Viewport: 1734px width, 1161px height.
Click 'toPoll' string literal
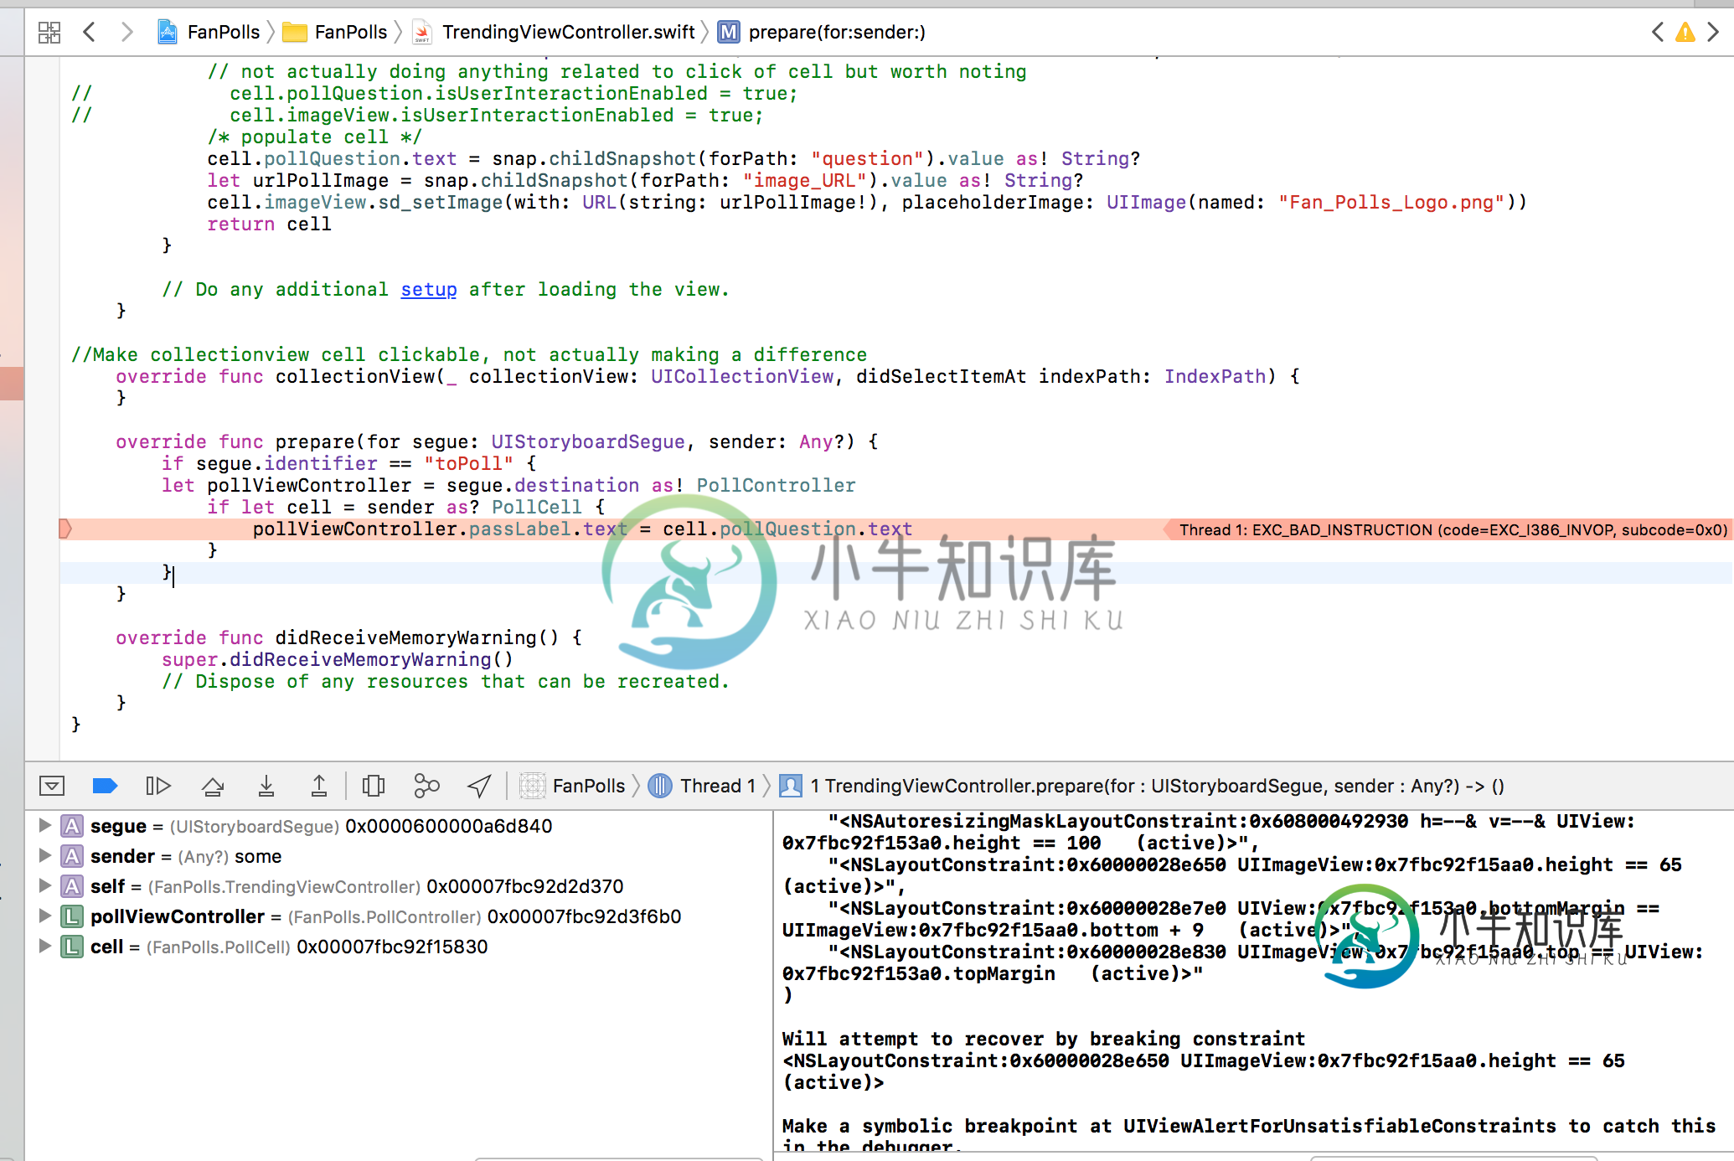[x=468, y=464]
